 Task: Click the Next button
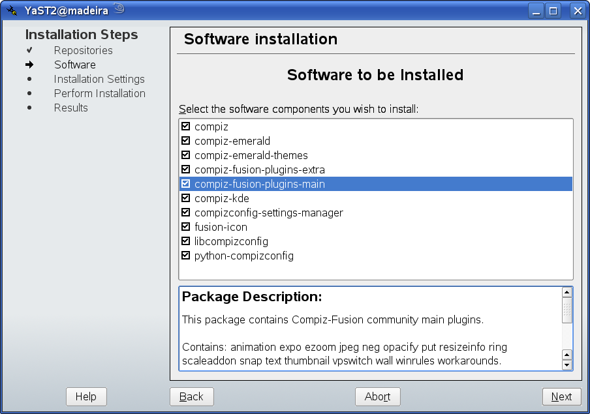(x=561, y=396)
